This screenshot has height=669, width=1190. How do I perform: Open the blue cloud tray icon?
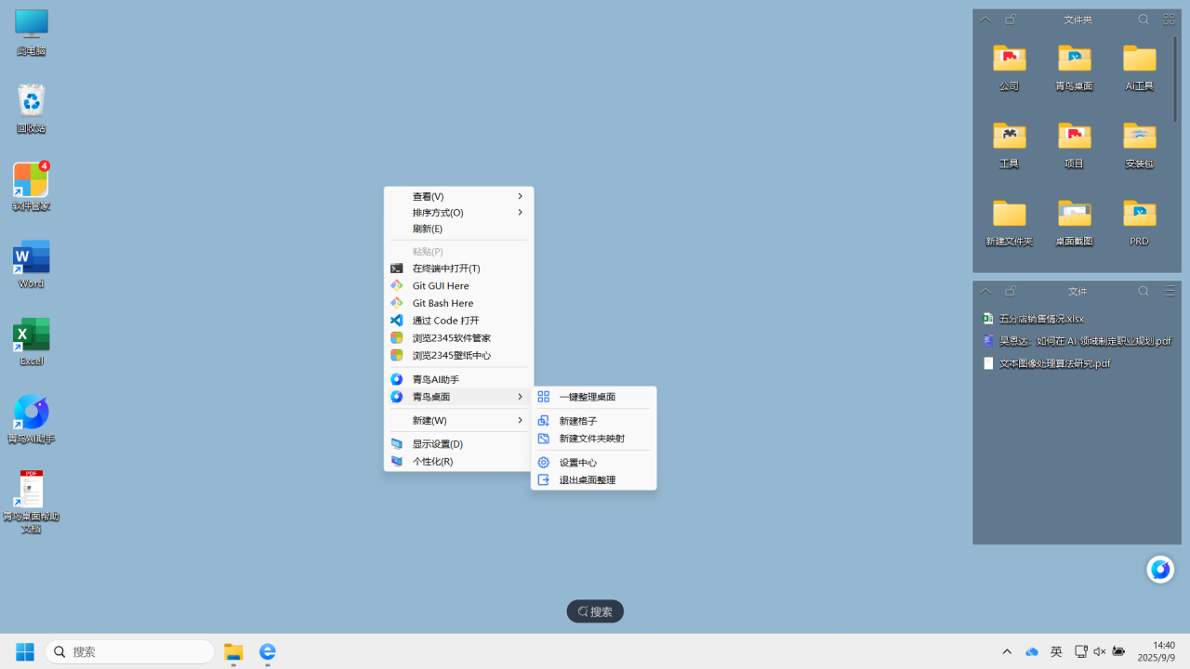(1032, 652)
